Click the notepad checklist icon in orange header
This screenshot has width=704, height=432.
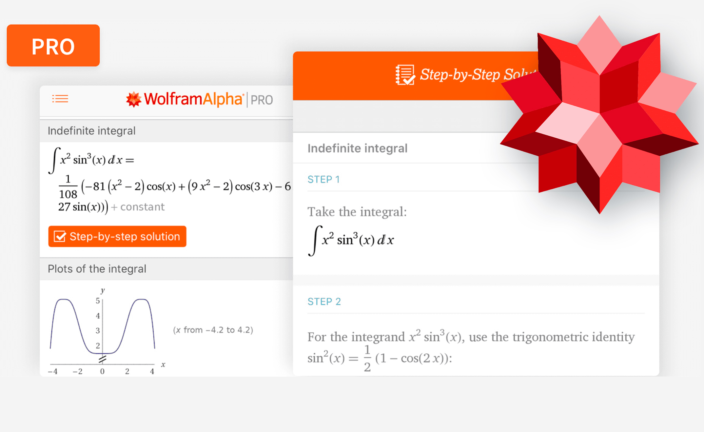click(405, 75)
